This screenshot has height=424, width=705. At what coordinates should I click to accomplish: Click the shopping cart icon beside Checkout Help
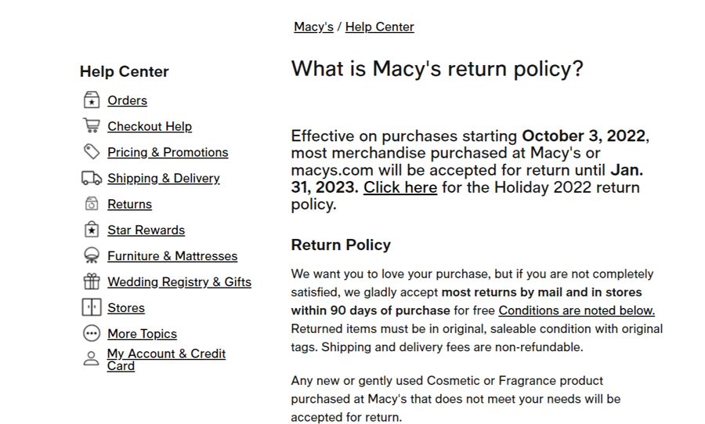tap(92, 125)
